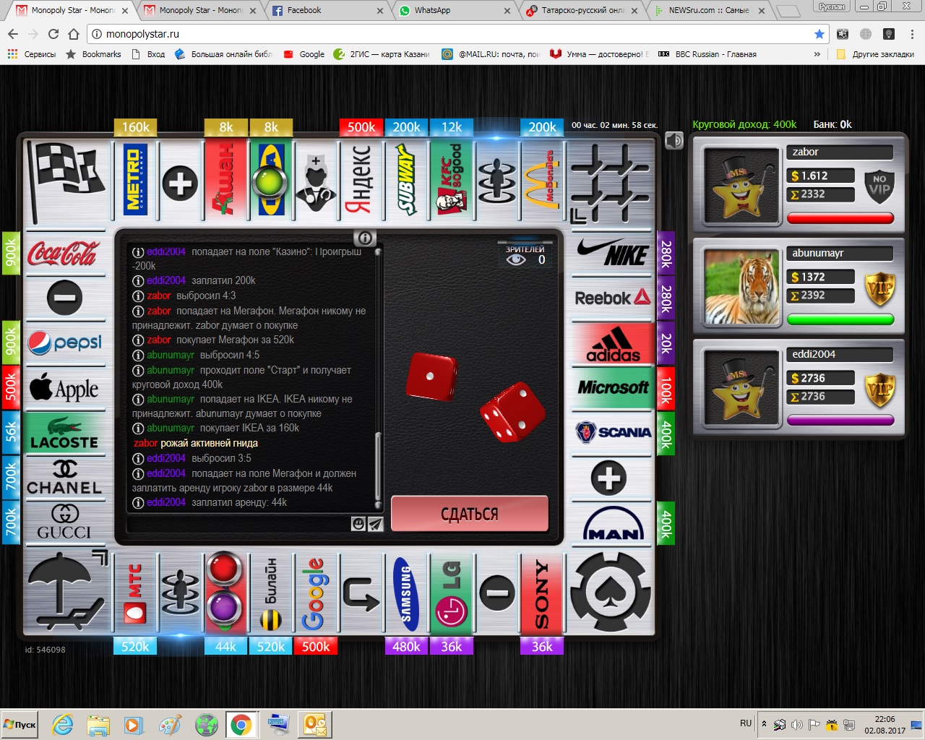Select the KFC property cell
This screenshot has width=925, height=740.
(452, 180)
